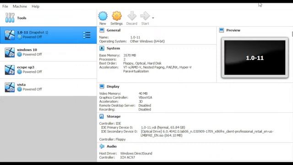The height and width of the screenshot is (165, 293).
Task: Open the Help menu
Action: 36,6
